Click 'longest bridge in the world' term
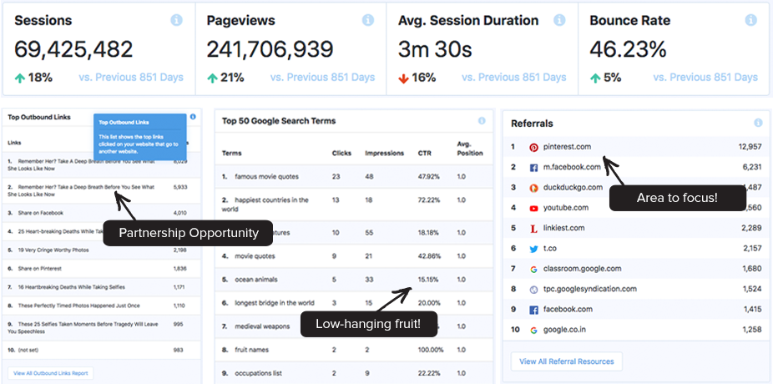Screen dimensions: 773x384 275,303
